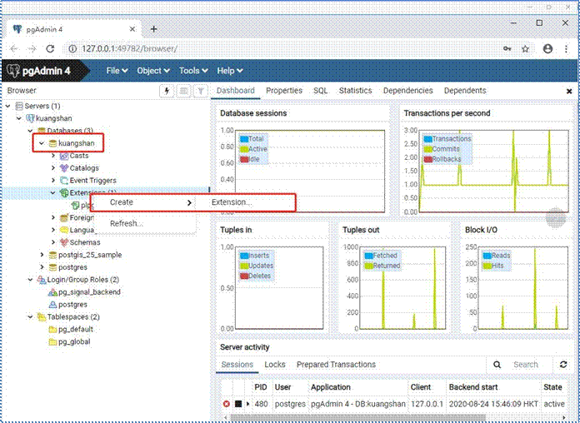Click the Filtered Rows funnel icon
This screenshot has height=423, width=580.
201,91
